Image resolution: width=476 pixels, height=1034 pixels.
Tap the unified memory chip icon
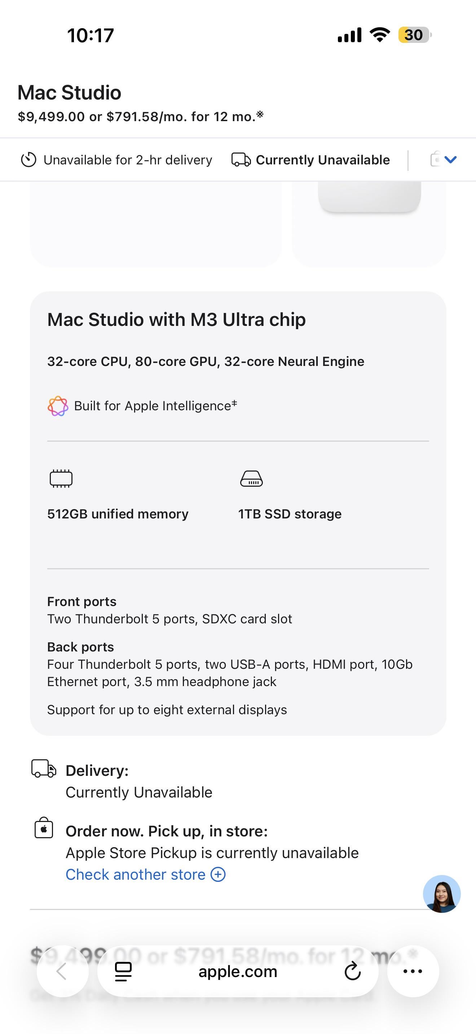(61, 478)
